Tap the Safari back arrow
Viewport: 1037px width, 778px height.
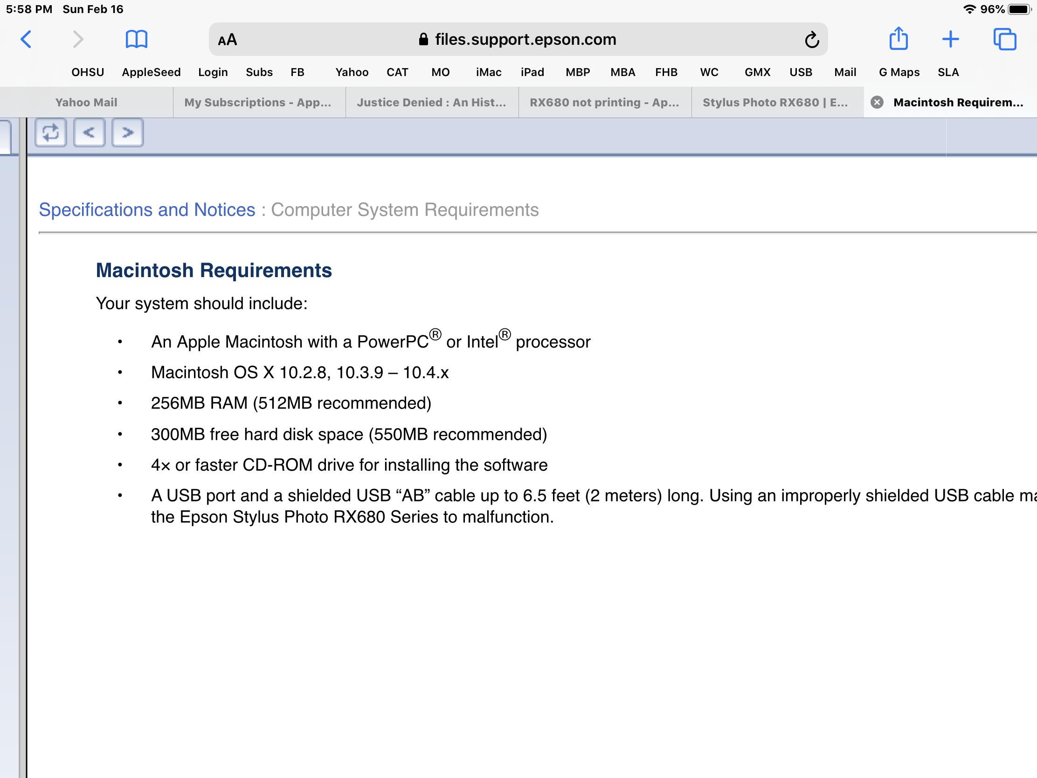pyautogui.click(x=26, y=39)
